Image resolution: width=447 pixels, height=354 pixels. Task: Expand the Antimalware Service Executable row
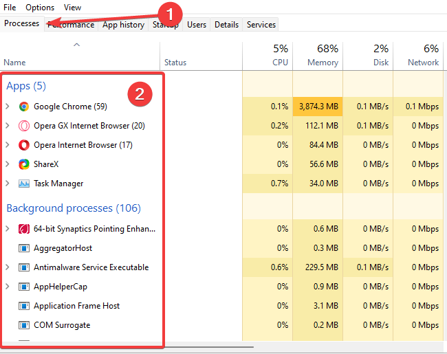(8, 267)
